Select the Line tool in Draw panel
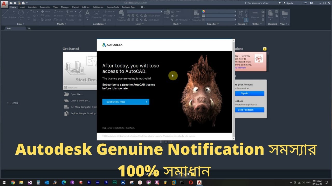Viewport: 332px width, 186px height. click(5, 14)
